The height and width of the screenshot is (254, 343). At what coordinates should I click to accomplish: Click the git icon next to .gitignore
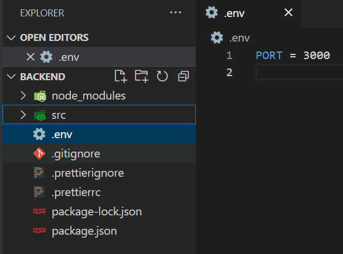click(39, 153)
